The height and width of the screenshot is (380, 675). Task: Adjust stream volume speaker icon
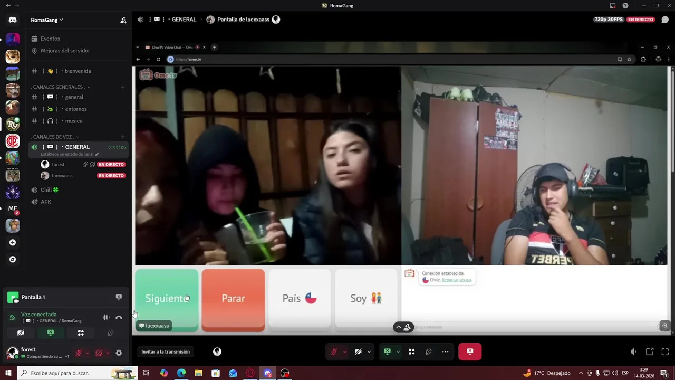point(633,351)
